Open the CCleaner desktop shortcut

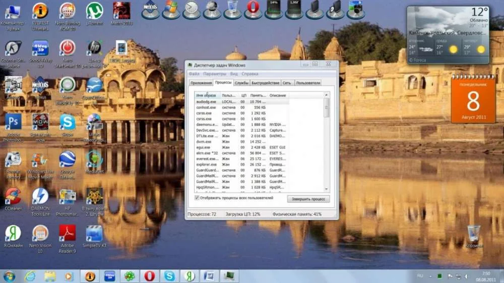click(x=13, y=196)
